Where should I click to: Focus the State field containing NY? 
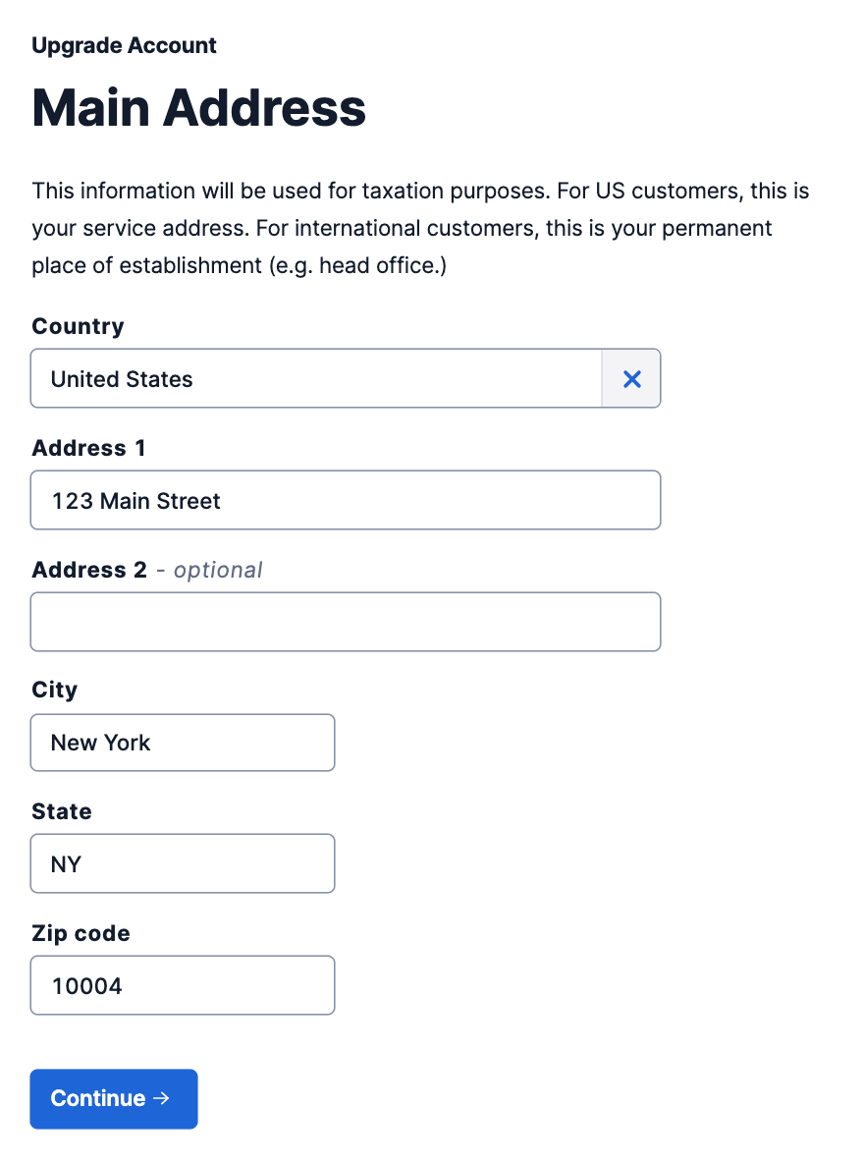pos(183,864)
